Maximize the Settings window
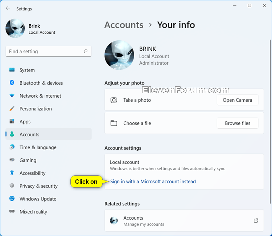 tap(250, 5)
